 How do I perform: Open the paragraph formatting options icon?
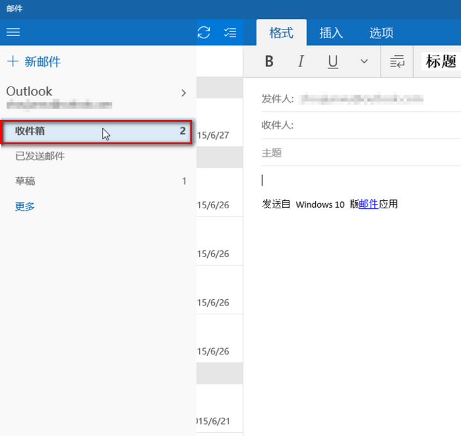click(x=397, y=61)
